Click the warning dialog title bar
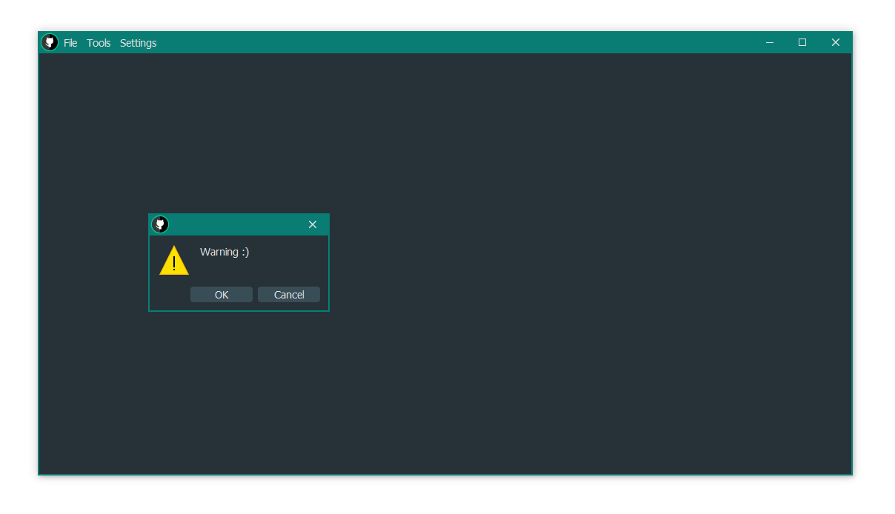This screenshot has height=514, width=895. coord(237,224)
